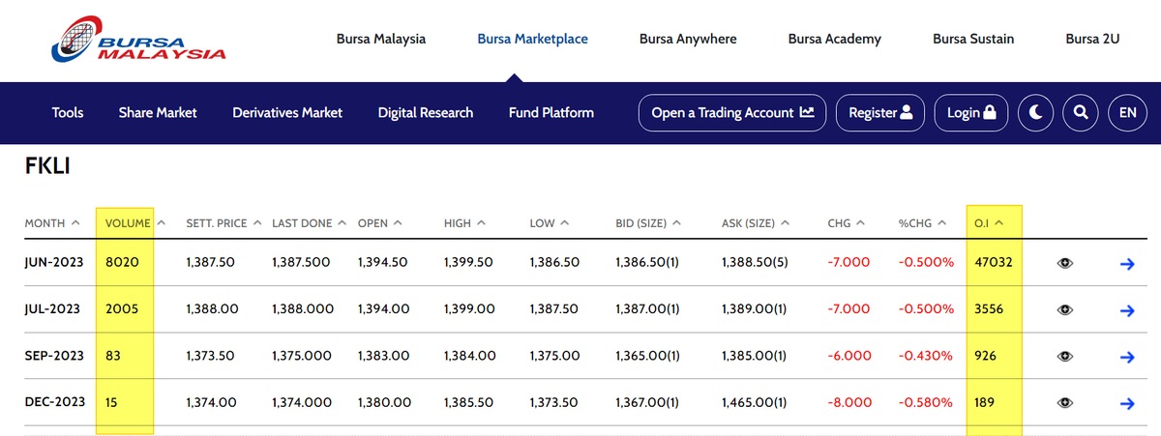Viewport: 1161px width, 436px height.
Task: Click the FKLI heading
Action: (x=47, y=166)
